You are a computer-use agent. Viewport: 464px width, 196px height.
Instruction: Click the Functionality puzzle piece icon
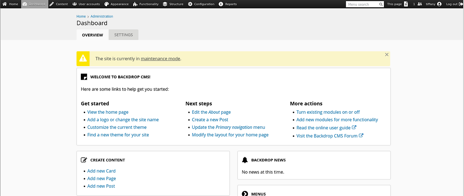pyautogui.click(x=135, y=4)
